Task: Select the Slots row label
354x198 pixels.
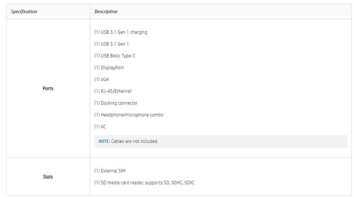Action: coord(48,177)
